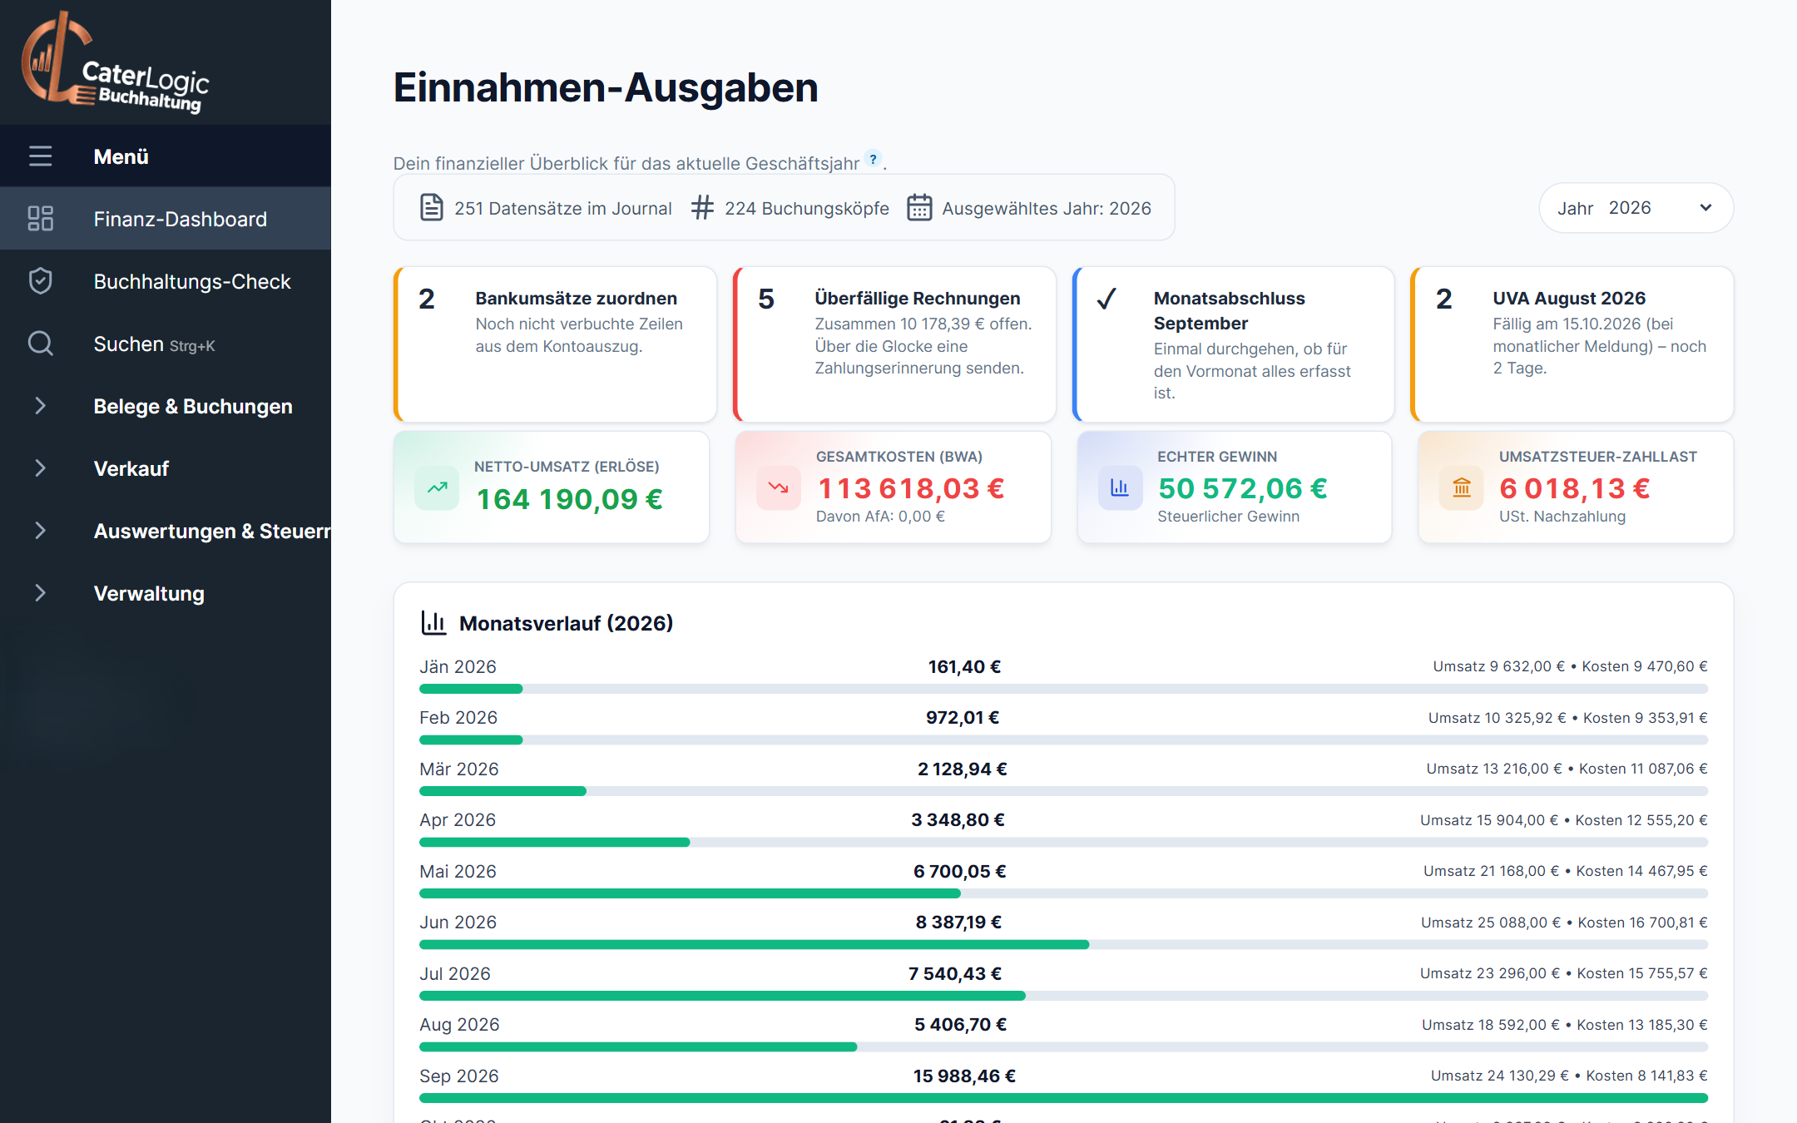Viewport: 1797px width, 1123px height.
Task: Click the Sep 2026 progress bar
Action: pyautogui.click(x=1063, y=1098)
